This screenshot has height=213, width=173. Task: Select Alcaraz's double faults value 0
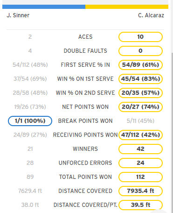pyautogui.click(x=140, y=51)
